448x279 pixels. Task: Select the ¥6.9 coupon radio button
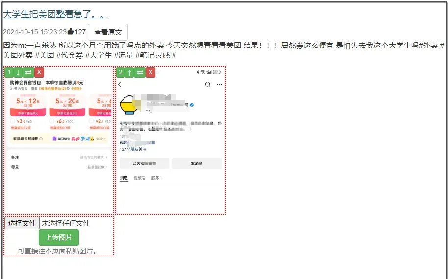pos(52,121)
